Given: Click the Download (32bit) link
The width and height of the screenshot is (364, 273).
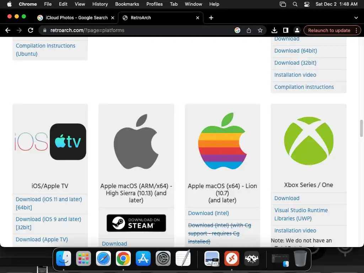Looking at the screenshot, I should [295, 63].
